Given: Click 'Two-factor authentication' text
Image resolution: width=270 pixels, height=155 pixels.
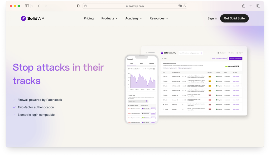Looking at the screenshot, I should [x=36, y=107].
